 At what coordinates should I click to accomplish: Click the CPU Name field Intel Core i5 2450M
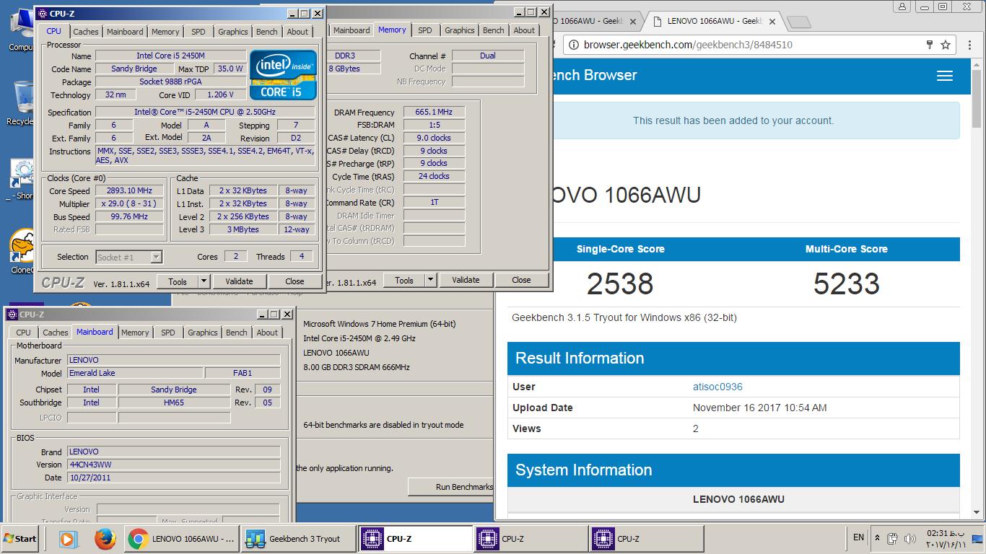tap(170, 56)
